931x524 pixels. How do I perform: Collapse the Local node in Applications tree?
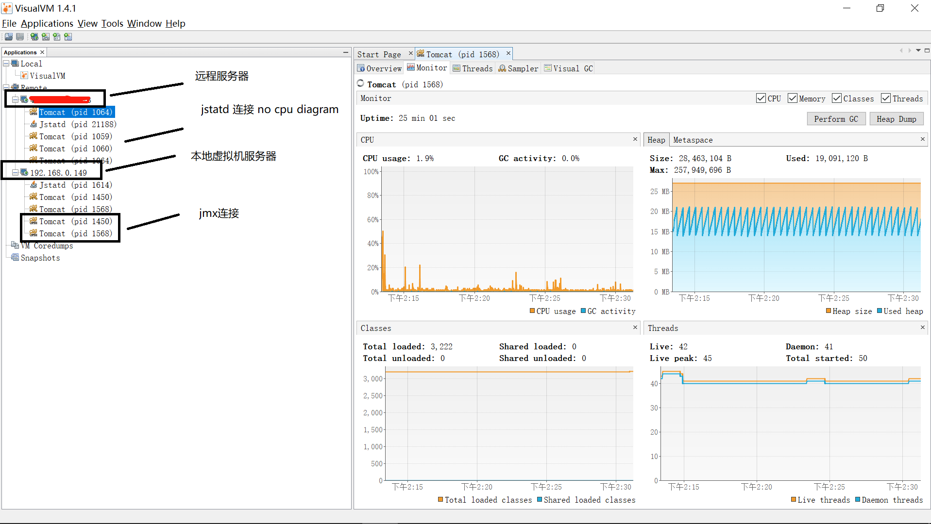pyautogui.click(x=6, y=64)
